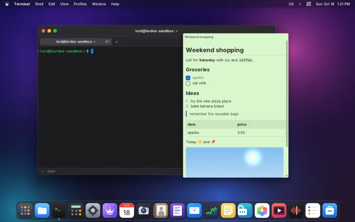This screenshot has width=355, height=222.
Task: Click the Weekend shopping heading
Action: pyautogui.click(x=214, y=50)
